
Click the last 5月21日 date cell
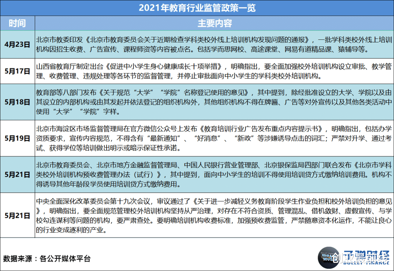[18, 215]
